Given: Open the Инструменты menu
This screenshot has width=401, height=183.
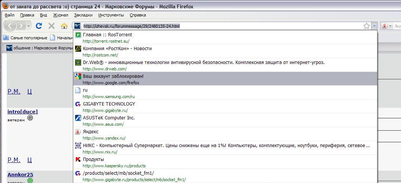Looking at the screenshot, I should point(111,15).
